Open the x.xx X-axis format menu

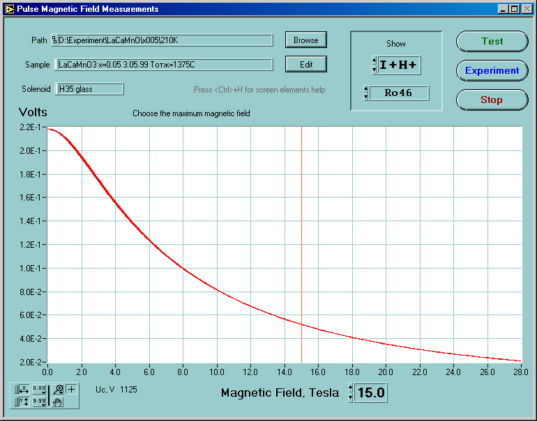39,389
